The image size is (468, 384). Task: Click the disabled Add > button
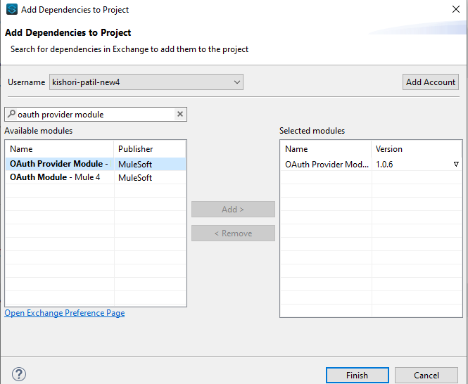(233, 209)
